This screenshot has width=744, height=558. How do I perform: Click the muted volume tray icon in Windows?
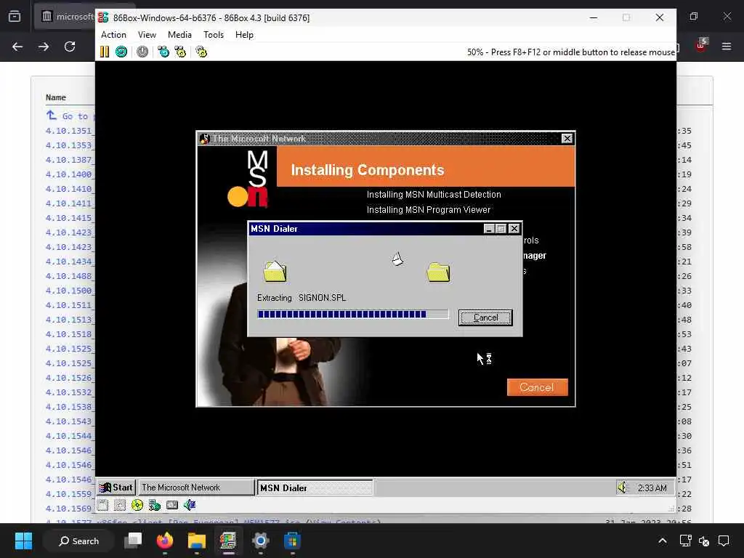704,541
